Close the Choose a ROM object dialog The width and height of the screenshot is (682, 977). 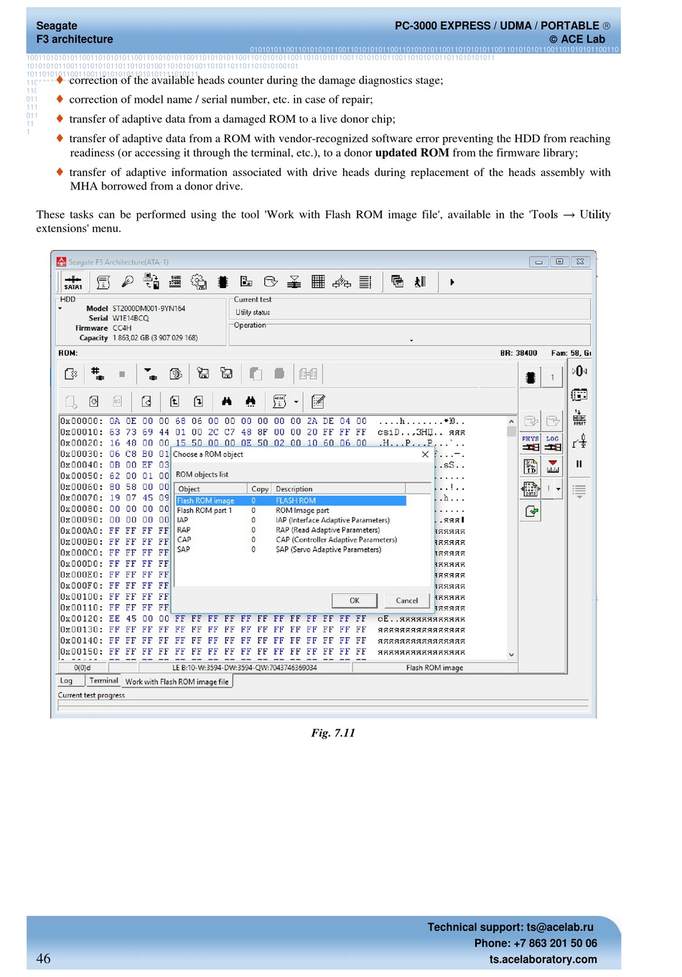[425, 454]
